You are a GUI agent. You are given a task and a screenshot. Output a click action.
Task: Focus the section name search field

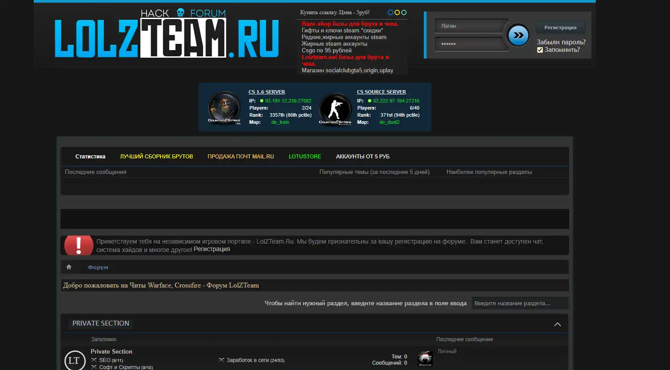[x=520, y=303]
